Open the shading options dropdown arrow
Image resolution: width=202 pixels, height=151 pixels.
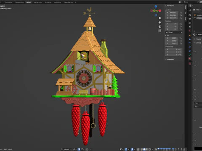(x=152, y=149)
